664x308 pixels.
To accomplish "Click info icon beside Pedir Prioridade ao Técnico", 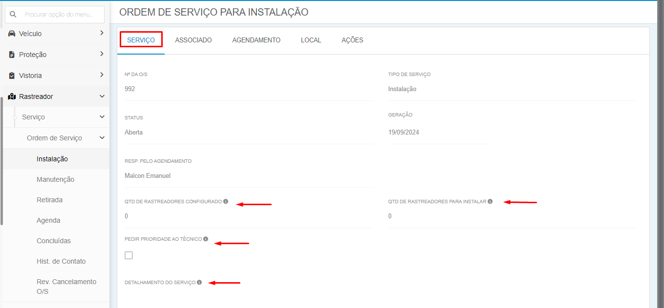I will [x=206, y=239].
